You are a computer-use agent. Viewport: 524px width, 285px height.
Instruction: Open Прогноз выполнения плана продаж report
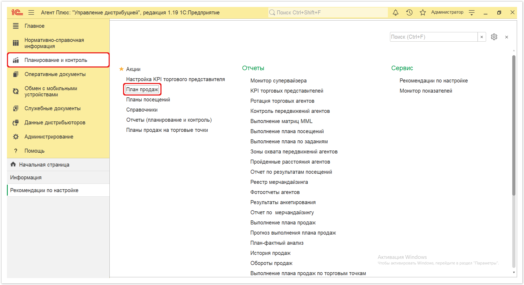tap(293, 233)
